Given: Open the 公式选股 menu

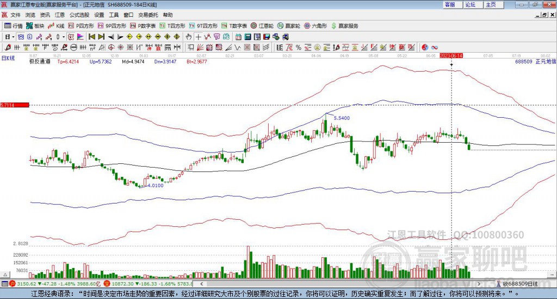Looking at the screenshot, I should point(79,15).
